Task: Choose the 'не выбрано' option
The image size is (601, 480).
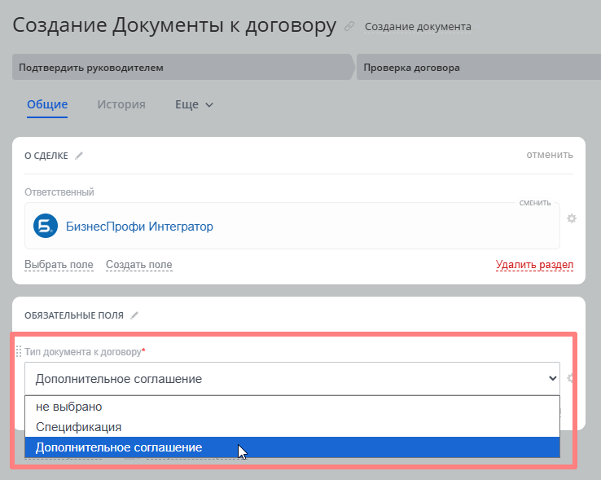Action: (292, 407)
